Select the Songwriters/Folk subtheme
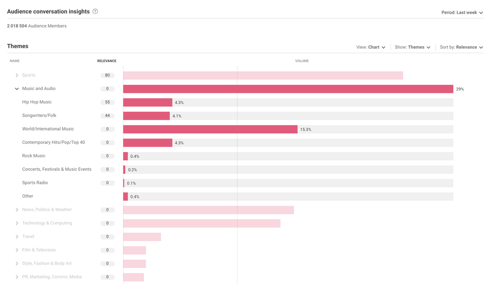488x285 pixels. (39, 115)
